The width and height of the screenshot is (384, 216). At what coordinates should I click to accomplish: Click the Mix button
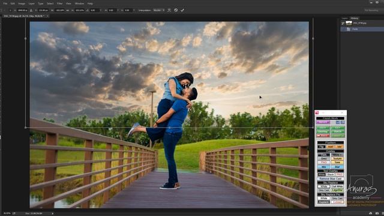[x=323, y=167]
